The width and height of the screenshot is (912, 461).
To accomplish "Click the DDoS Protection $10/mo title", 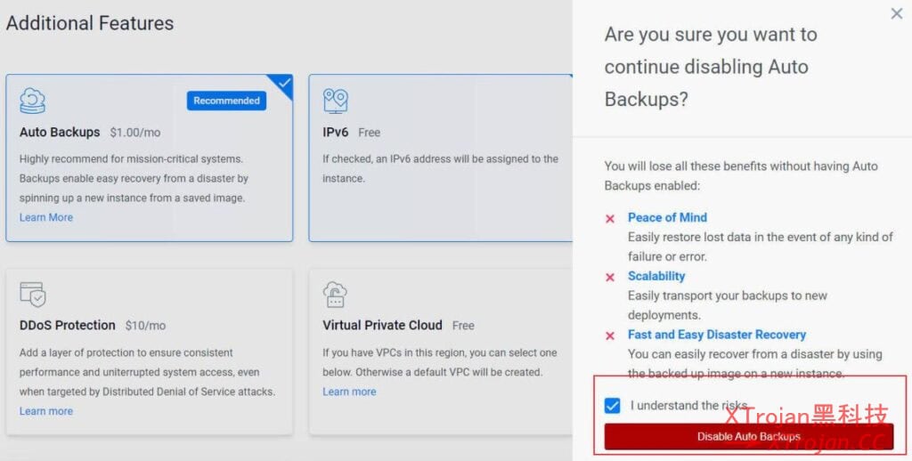I will coord(93,326).
